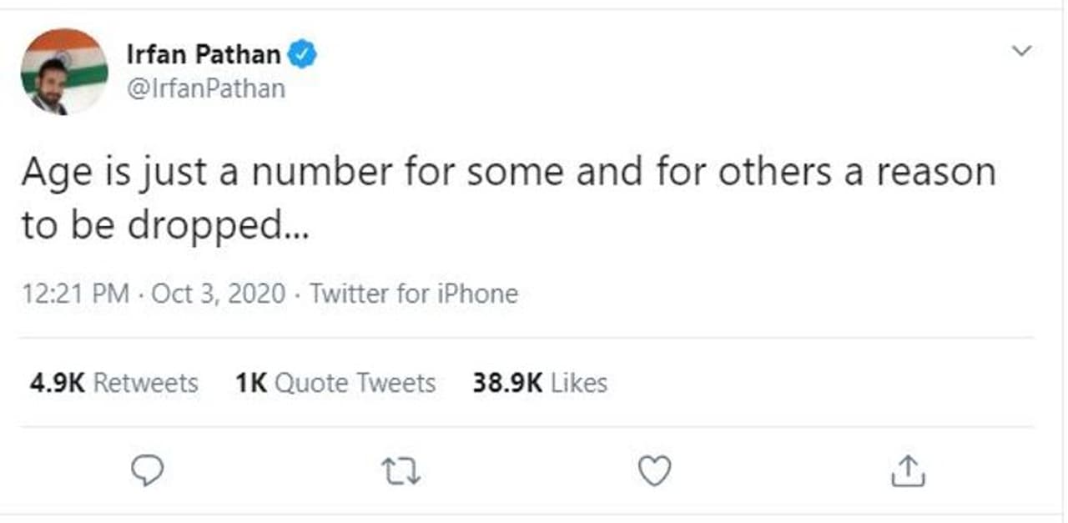Screen dimensions: 1068x523
Task: Click the reply speech bubble icon
Action: [149, 472]
